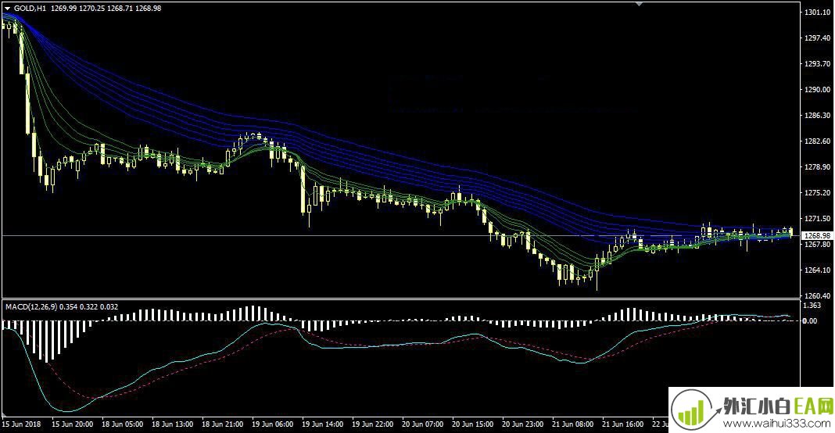Image resolution: width=835 pixels, height=433 pixels.
Task: Click price level 1297.40 on the axis
Action: click(x=819, y=38)
